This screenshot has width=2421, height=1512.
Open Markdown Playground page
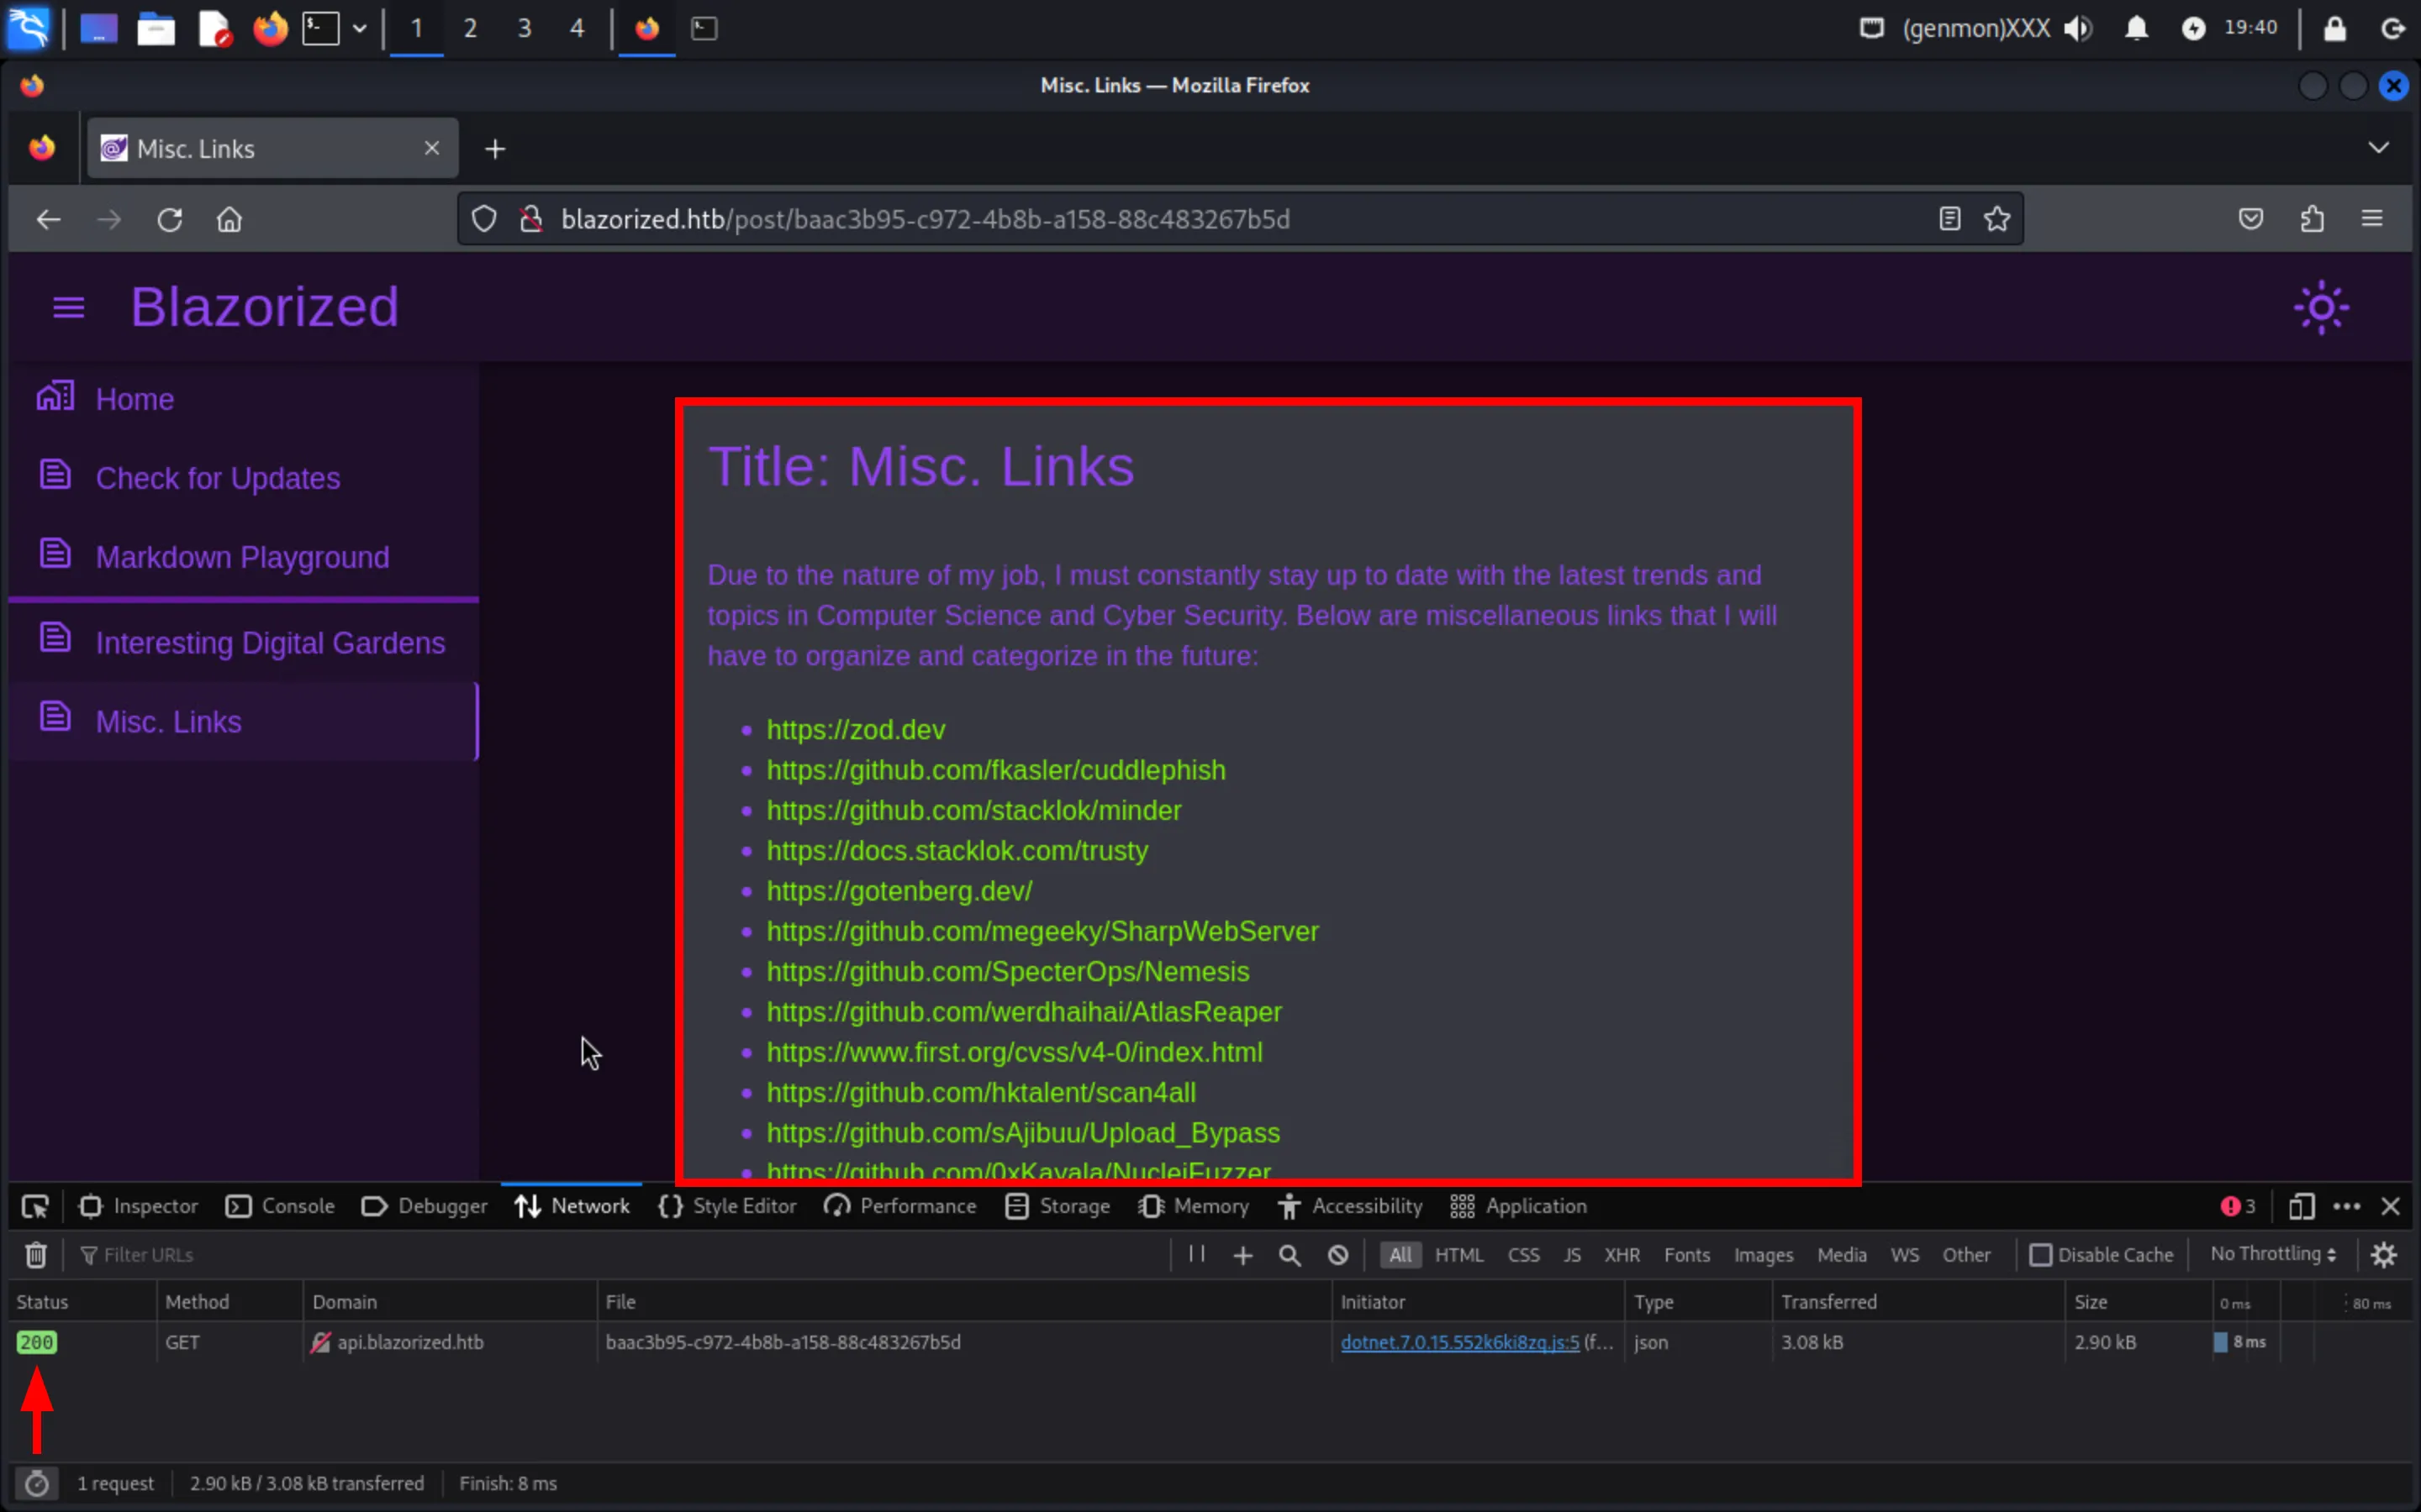click(x=243, y=557)
